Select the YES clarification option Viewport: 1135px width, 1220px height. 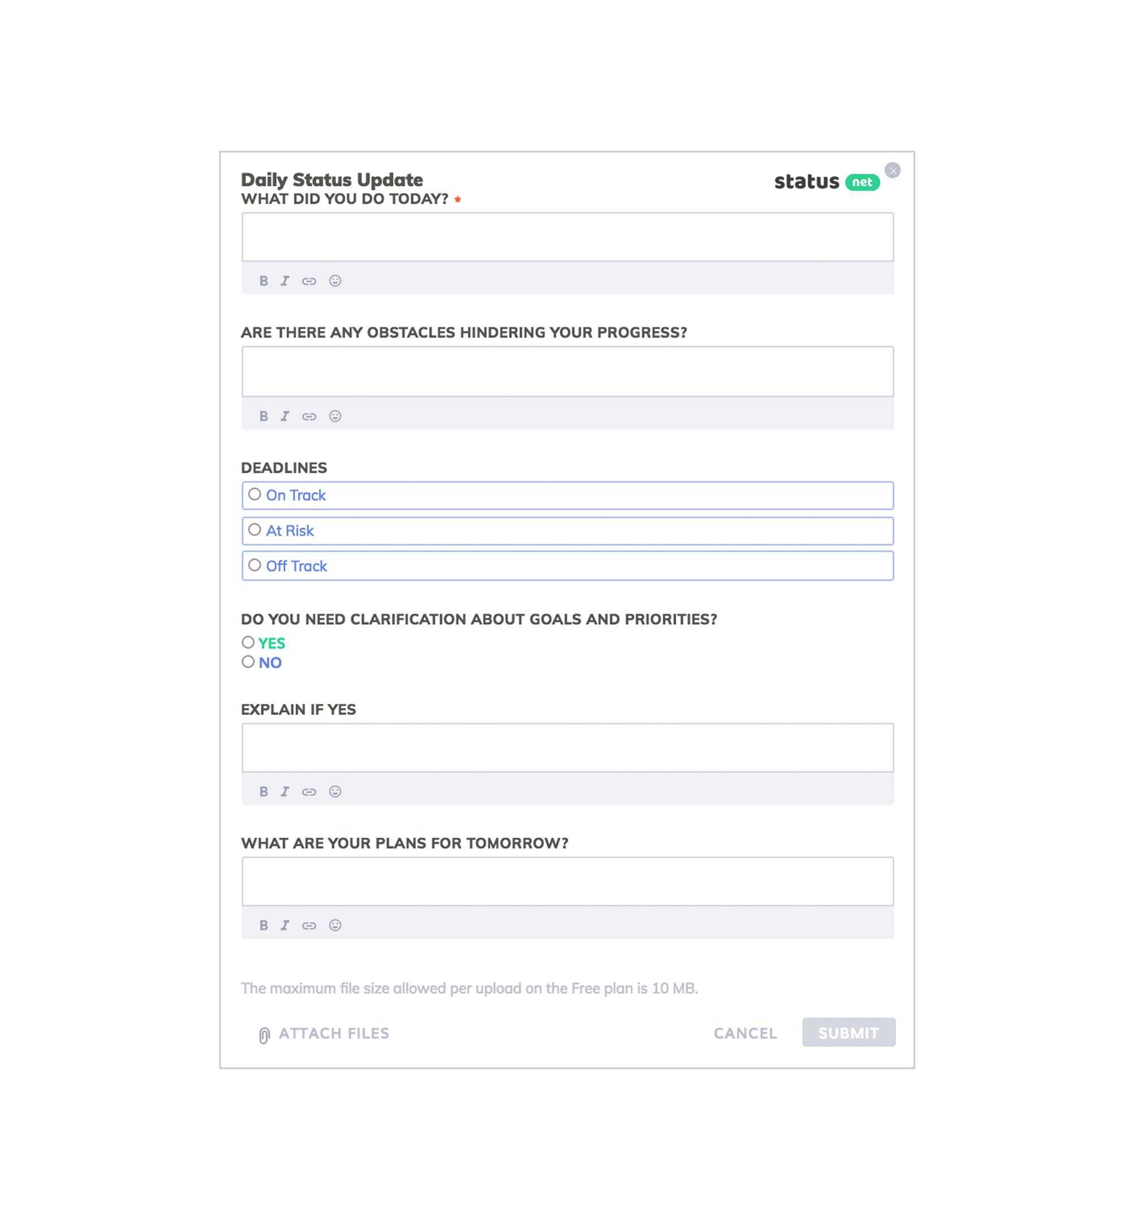tap(246, 642)
